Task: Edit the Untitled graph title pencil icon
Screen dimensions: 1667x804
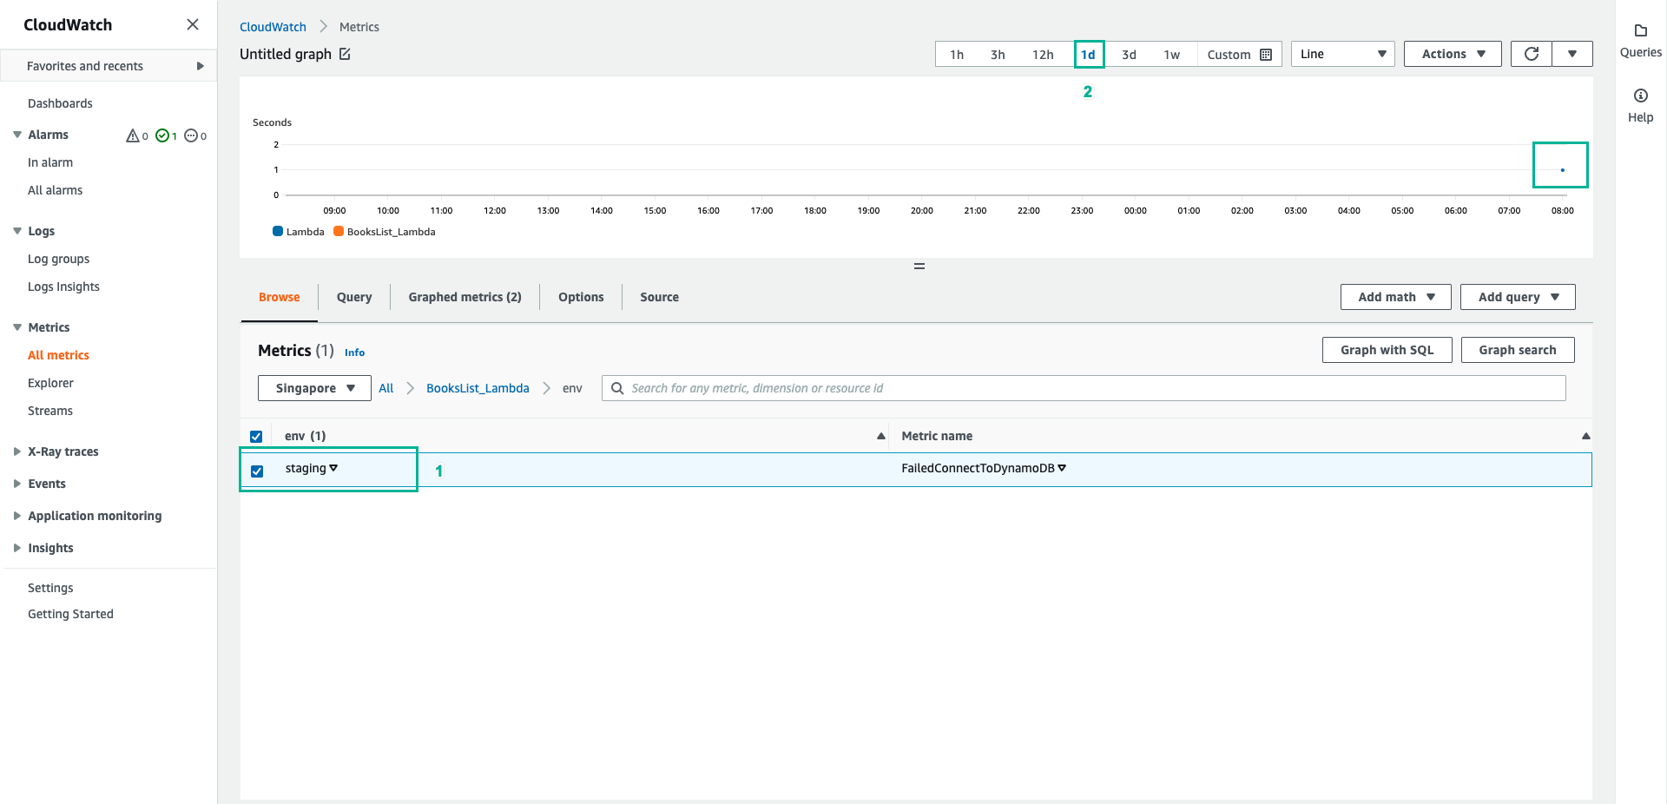Action: [x=345, y=54]
